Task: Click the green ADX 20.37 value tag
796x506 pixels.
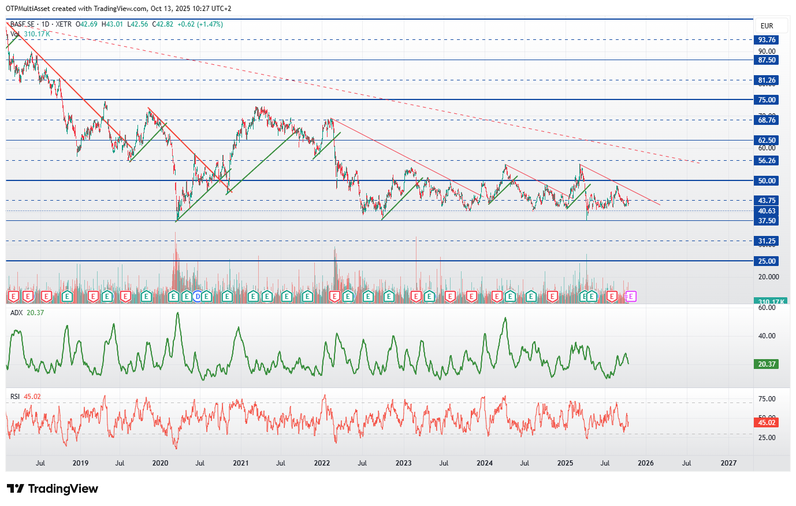Action: pyautogui.click(x=767, y=364)
